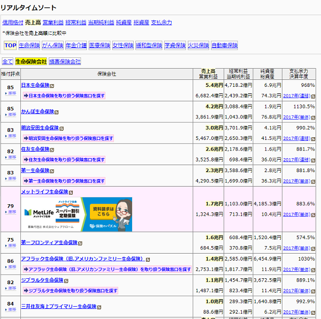This screenshot has width=321, height=319.
Task: Click icon after 2017年(連結) in 住友生命 row
Action: click(313, 160)
